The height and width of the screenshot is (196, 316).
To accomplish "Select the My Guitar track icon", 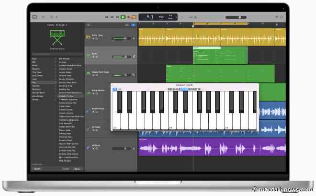I will coord(88,129).
